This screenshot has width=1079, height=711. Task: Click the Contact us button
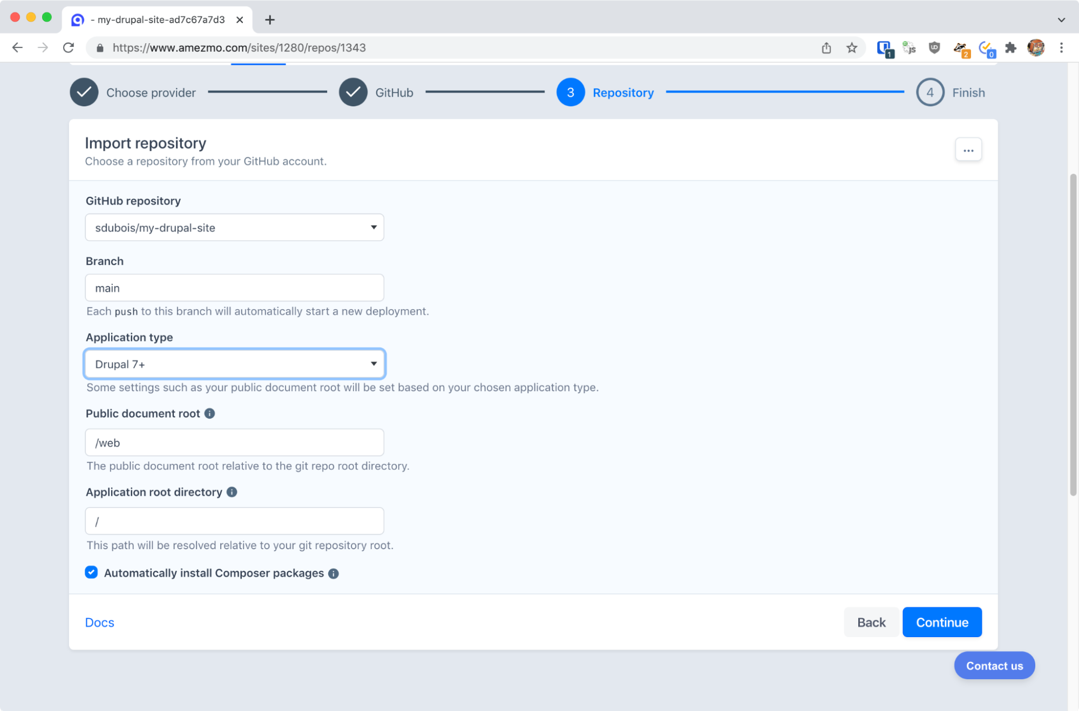pyautogui.click(x=994, y=666)
